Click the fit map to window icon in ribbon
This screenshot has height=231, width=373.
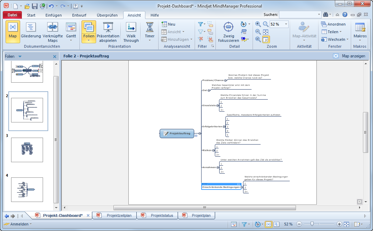(265, 32)
